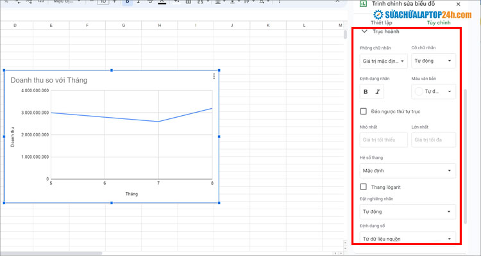481x256 pixels.
Task: Click the Giá trị tối thiểu input field
Action: 383,140
